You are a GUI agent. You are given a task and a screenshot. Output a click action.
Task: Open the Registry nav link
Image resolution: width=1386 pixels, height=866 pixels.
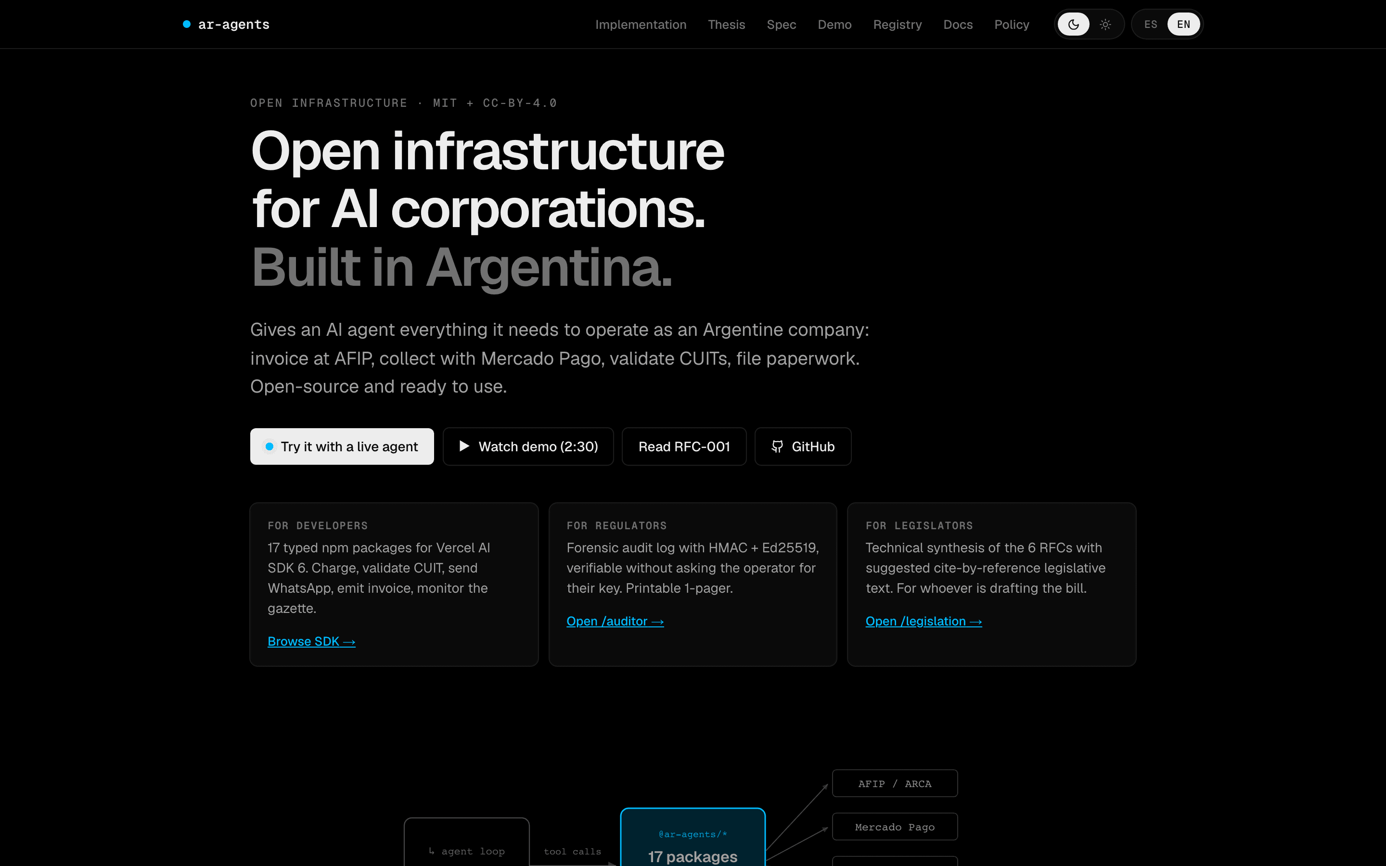click(x=898, y=25)
